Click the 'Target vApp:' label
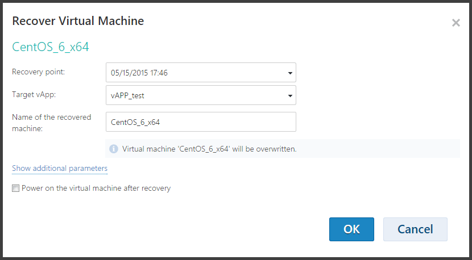This screenshot has height=260, width=472. [x=34, y=94]
